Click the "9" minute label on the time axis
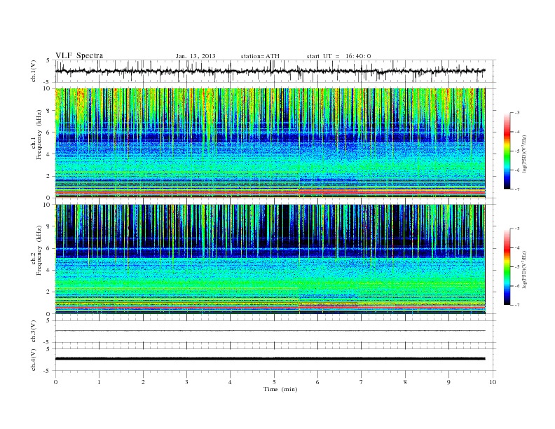This screenshot has width=555, height=429. coord(448,382)
